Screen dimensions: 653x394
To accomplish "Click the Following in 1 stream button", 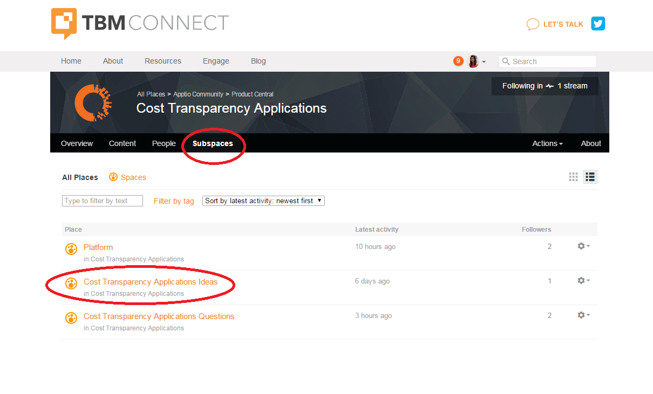I will 545,86.
